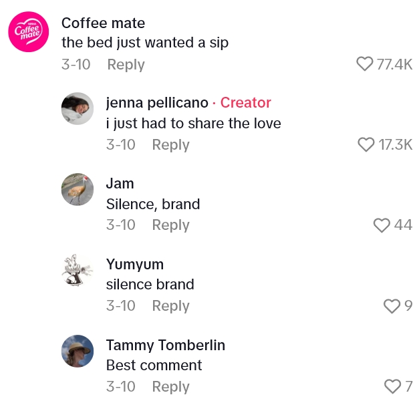The width and height of the screenshot is (419, 407).
Task: Open the Yumyum username link
Action: pos(135,265)
